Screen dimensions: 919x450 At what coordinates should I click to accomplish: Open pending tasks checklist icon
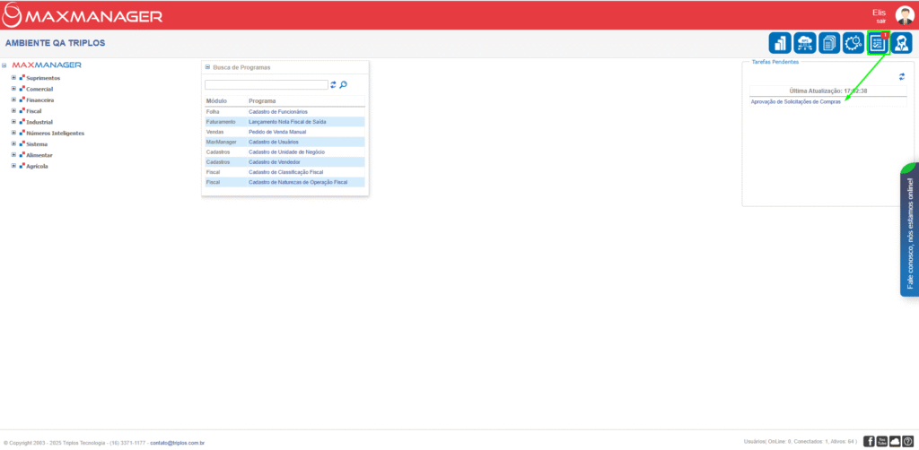878,43
